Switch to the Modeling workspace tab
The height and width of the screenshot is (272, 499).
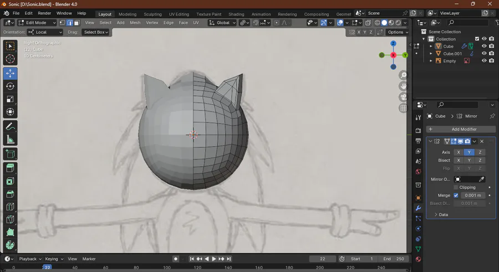128,14
